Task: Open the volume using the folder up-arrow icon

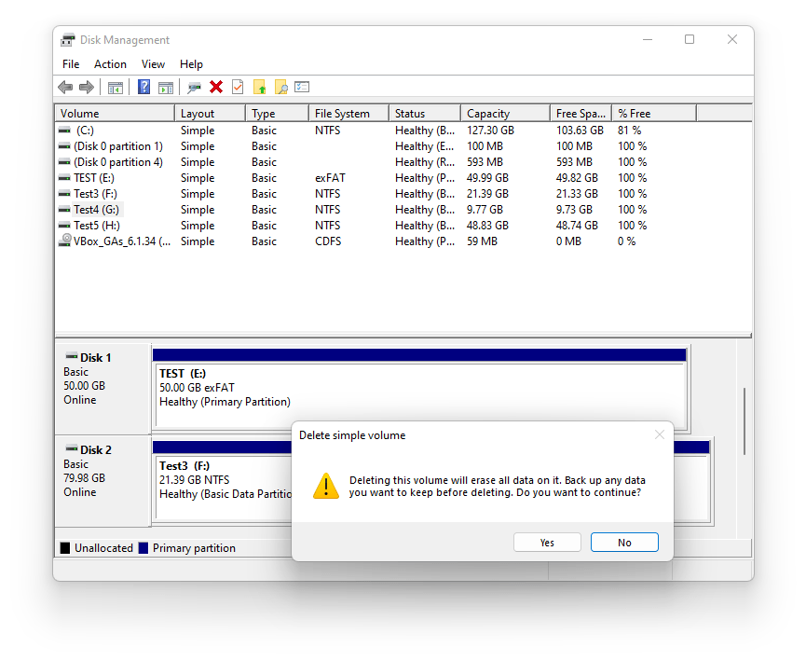Action: [259, 87]
